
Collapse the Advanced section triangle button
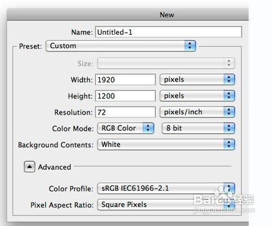click(x=29, y=167)
